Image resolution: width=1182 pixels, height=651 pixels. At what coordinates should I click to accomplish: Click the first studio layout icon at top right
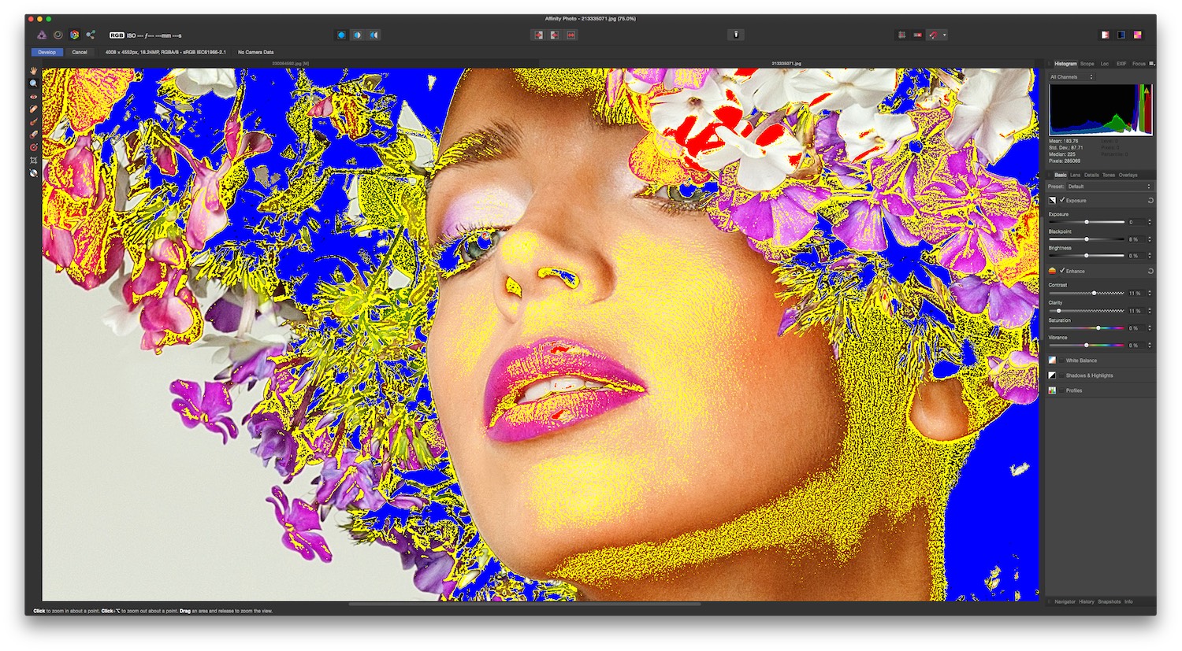point(1105,35)
